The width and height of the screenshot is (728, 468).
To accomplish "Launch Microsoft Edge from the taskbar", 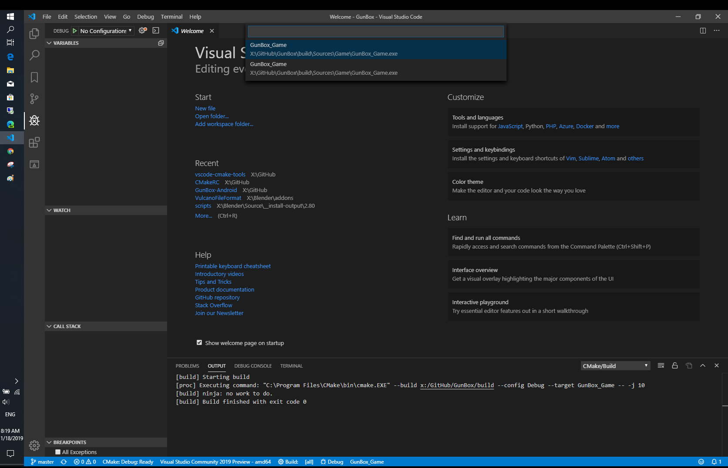I will pos(10,56).
